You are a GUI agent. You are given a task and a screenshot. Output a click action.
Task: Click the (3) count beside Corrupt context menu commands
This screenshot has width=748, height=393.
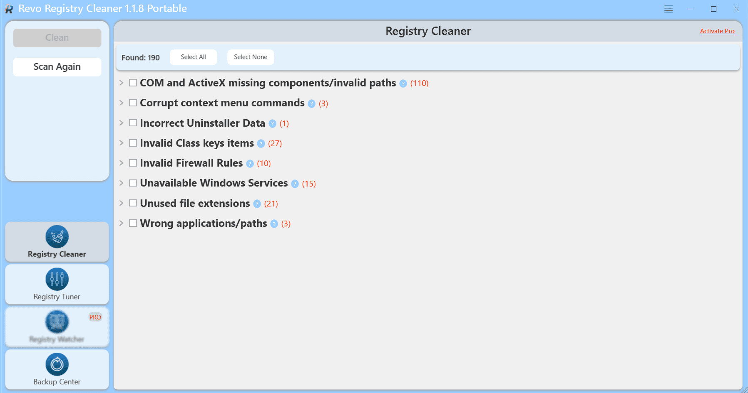click(323, 103)
